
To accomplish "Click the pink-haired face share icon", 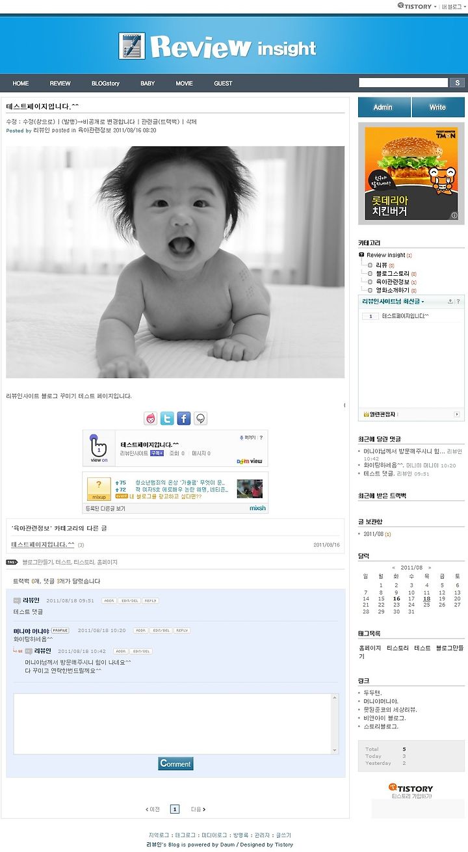I will (x=151, y=419).
